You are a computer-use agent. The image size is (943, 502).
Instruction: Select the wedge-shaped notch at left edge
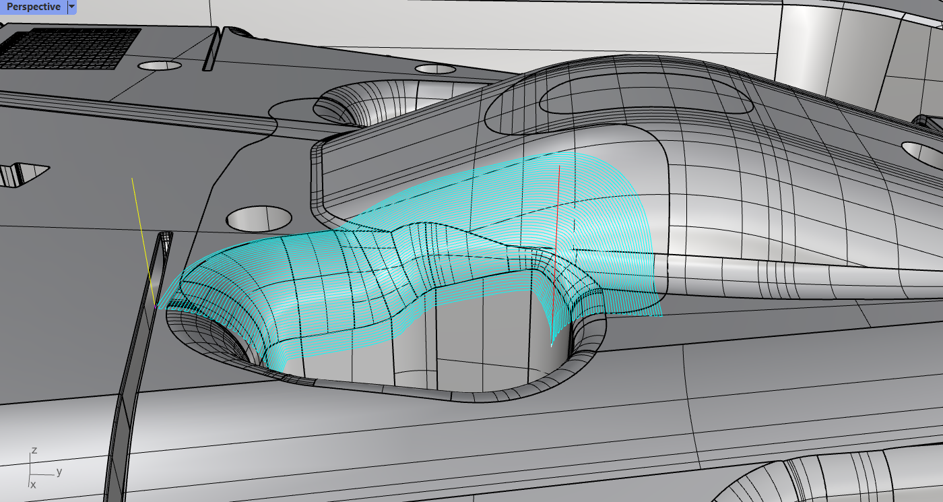[x=24, y=175]
